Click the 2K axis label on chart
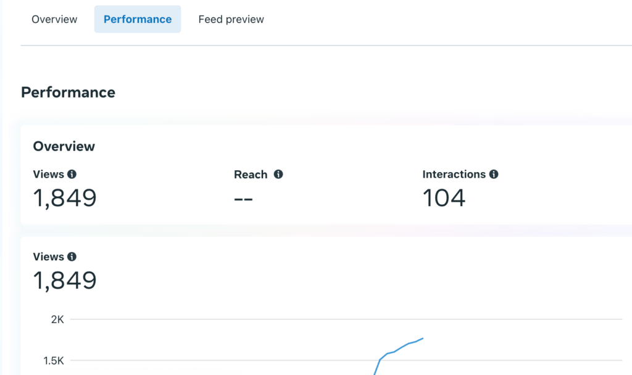Viewport: 632px width, 375px height. coord(57,319)
